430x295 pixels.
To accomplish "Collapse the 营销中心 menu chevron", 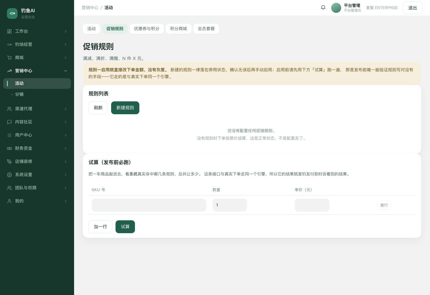I will pyautogui.click(x=66, y=71).
